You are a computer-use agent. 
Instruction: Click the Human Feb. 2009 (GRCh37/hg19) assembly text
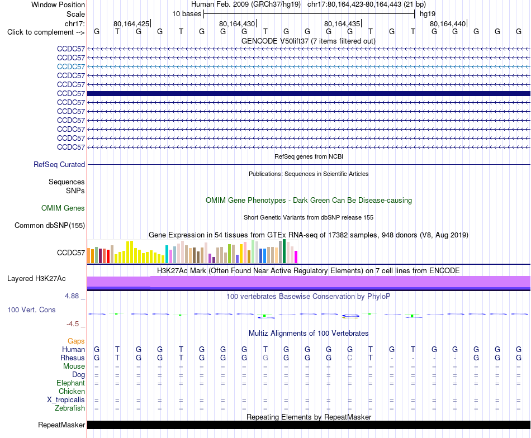(x=246, y=4)
